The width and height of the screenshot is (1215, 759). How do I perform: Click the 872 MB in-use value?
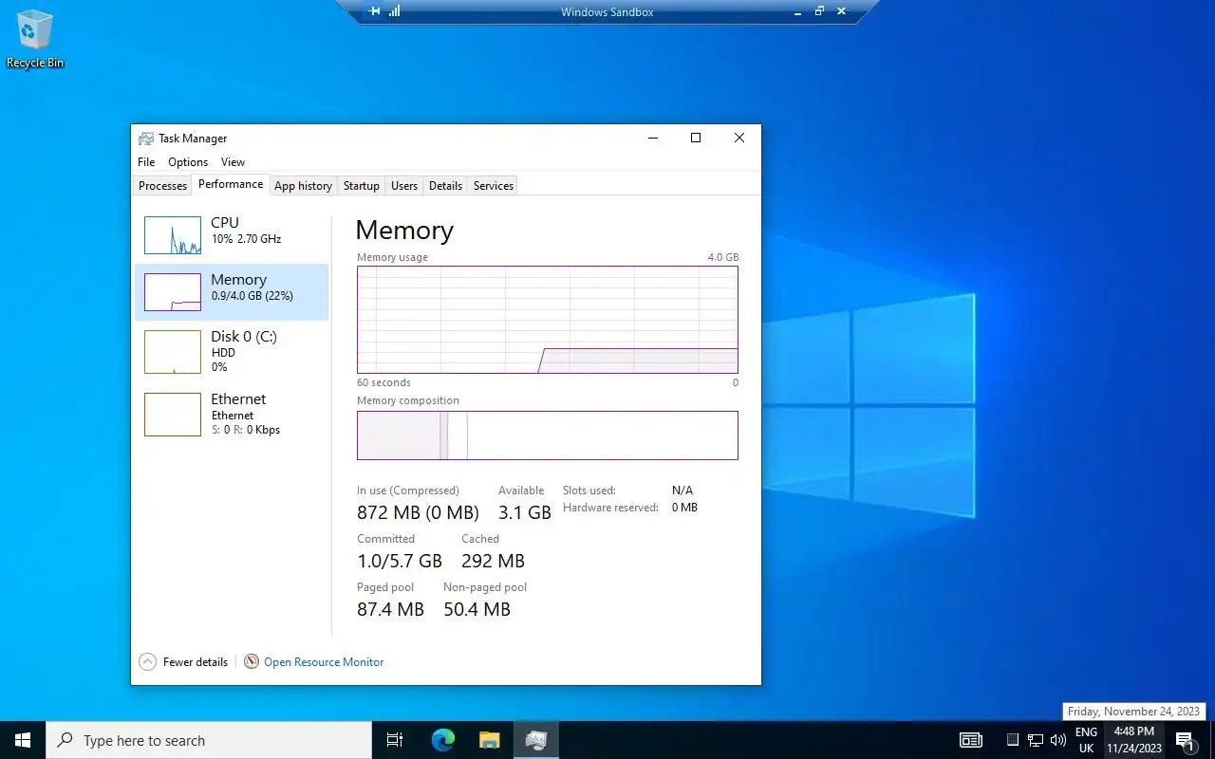(418, 512)
